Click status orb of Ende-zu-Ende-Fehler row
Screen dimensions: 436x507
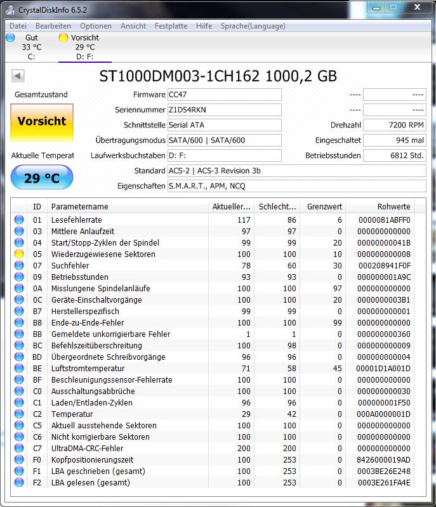click(x=19, y=322)
